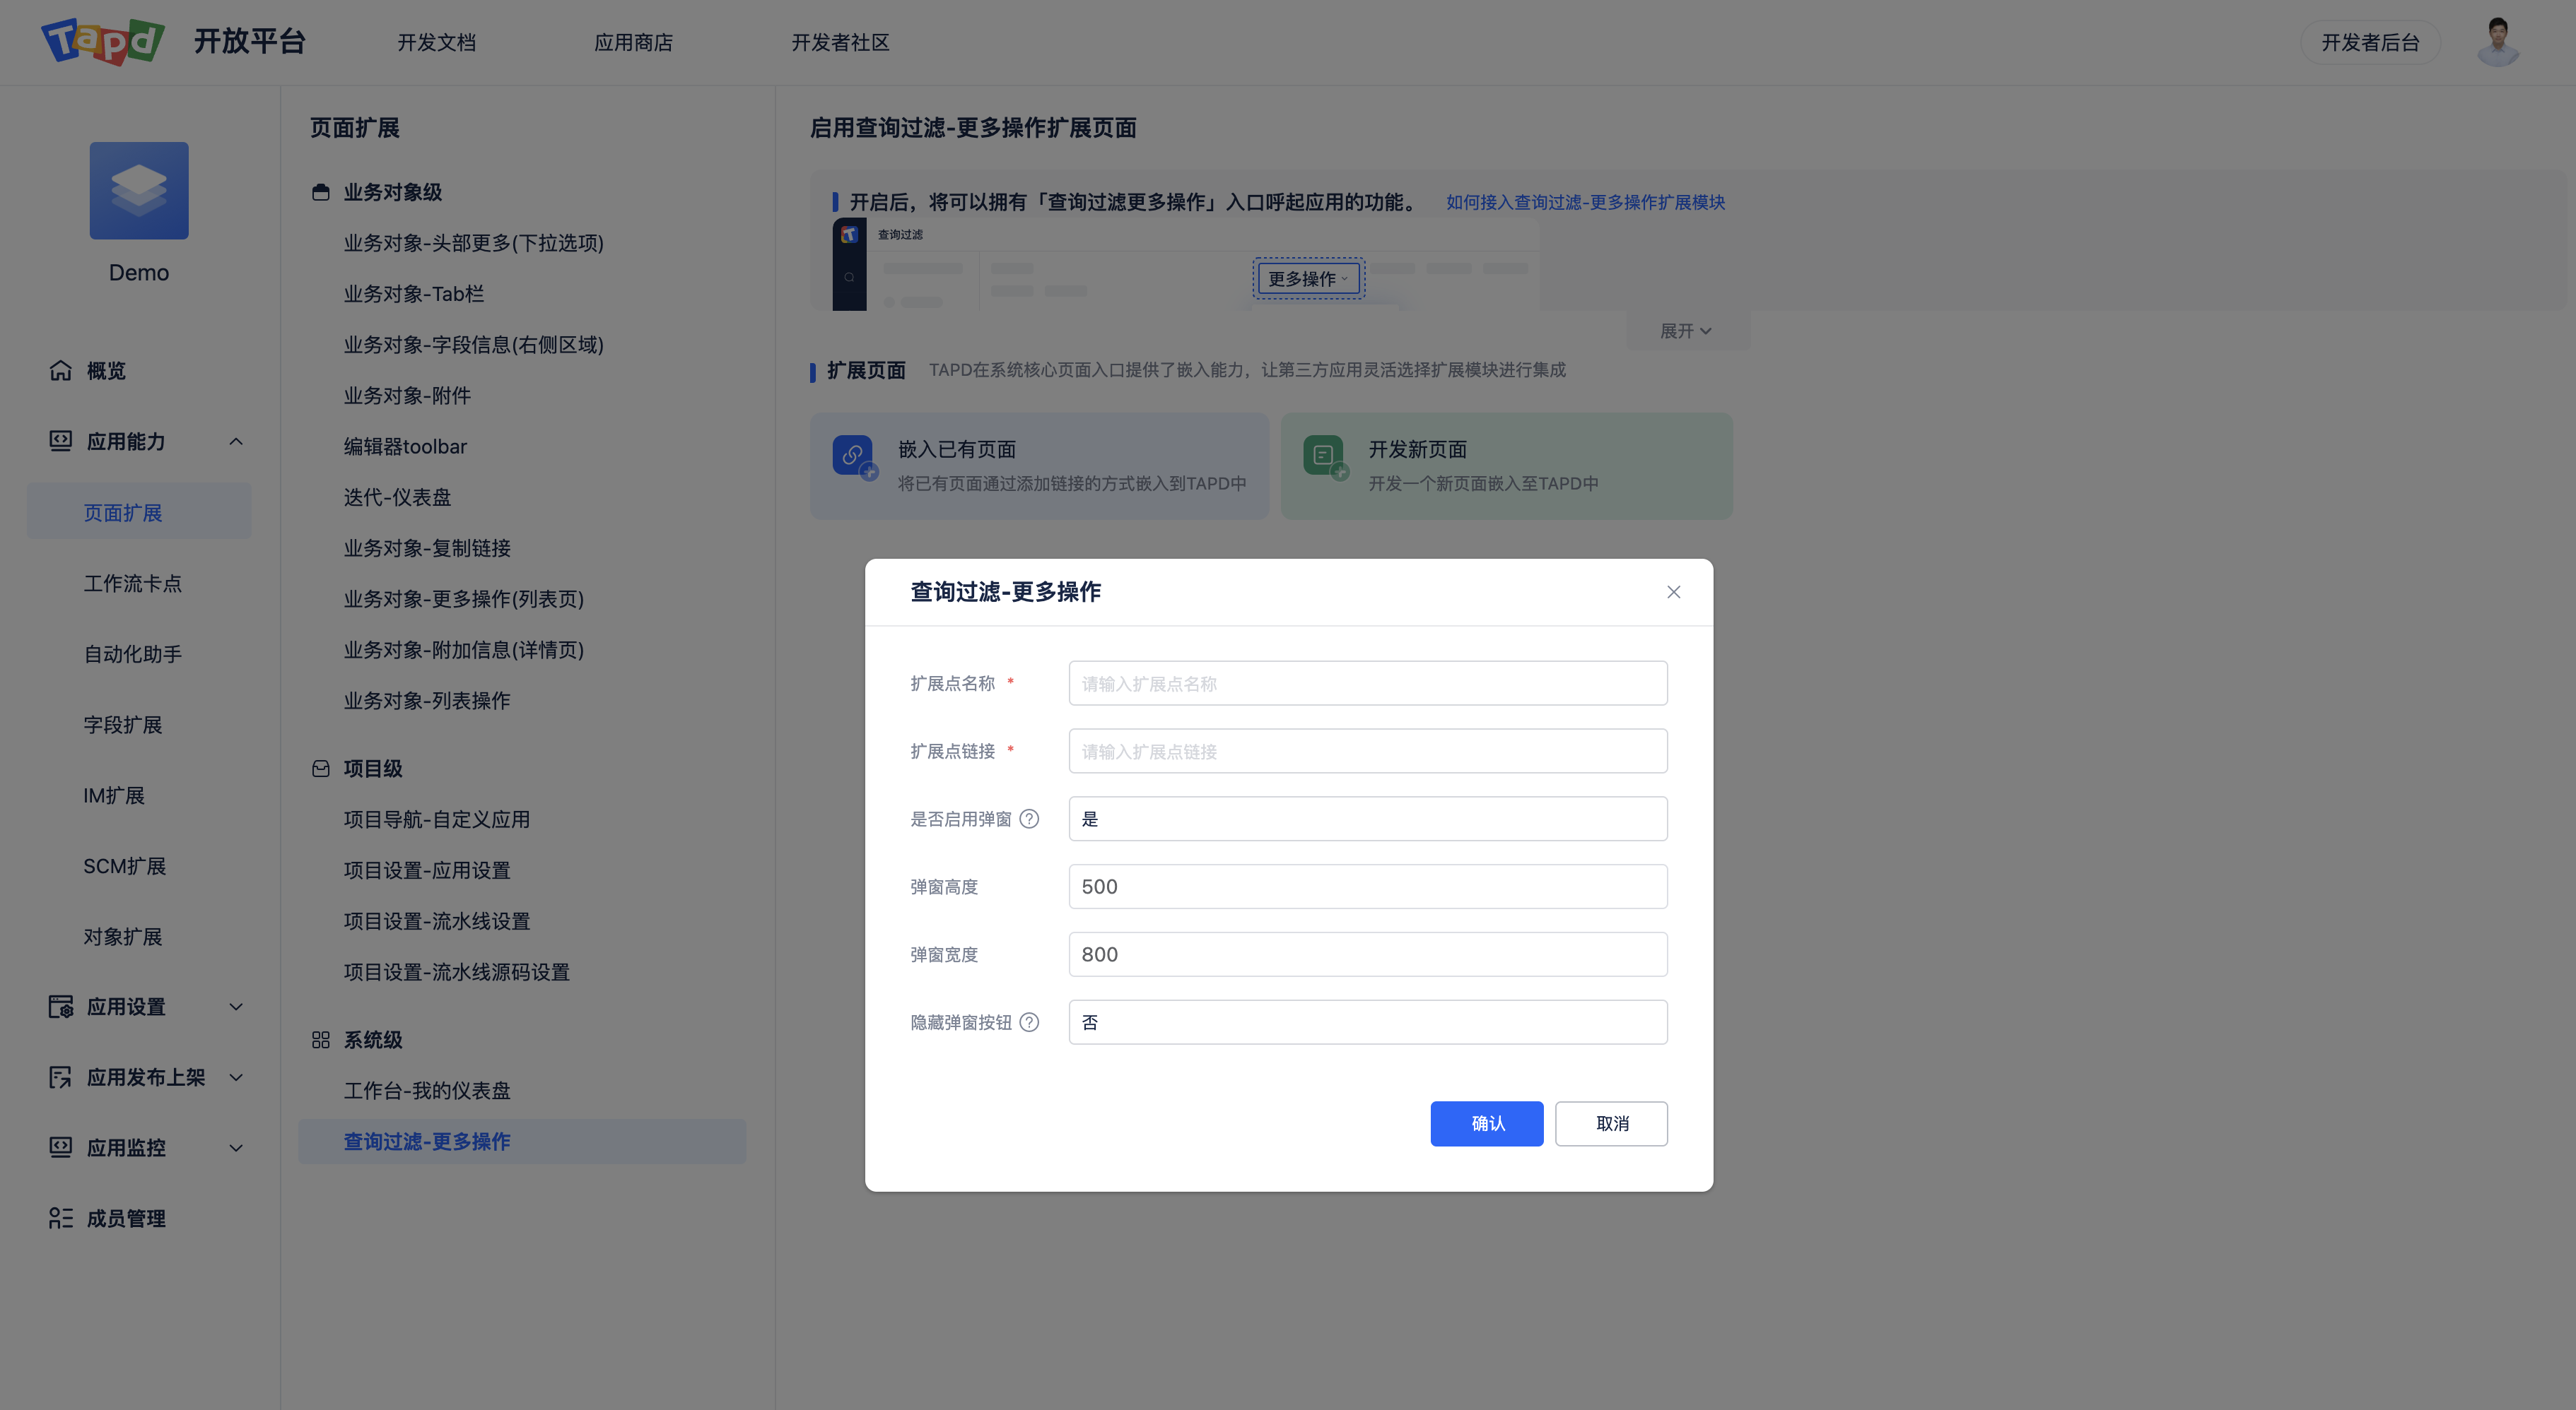Click the 嵌入已有页面 link-embed icon

[853, 458]
